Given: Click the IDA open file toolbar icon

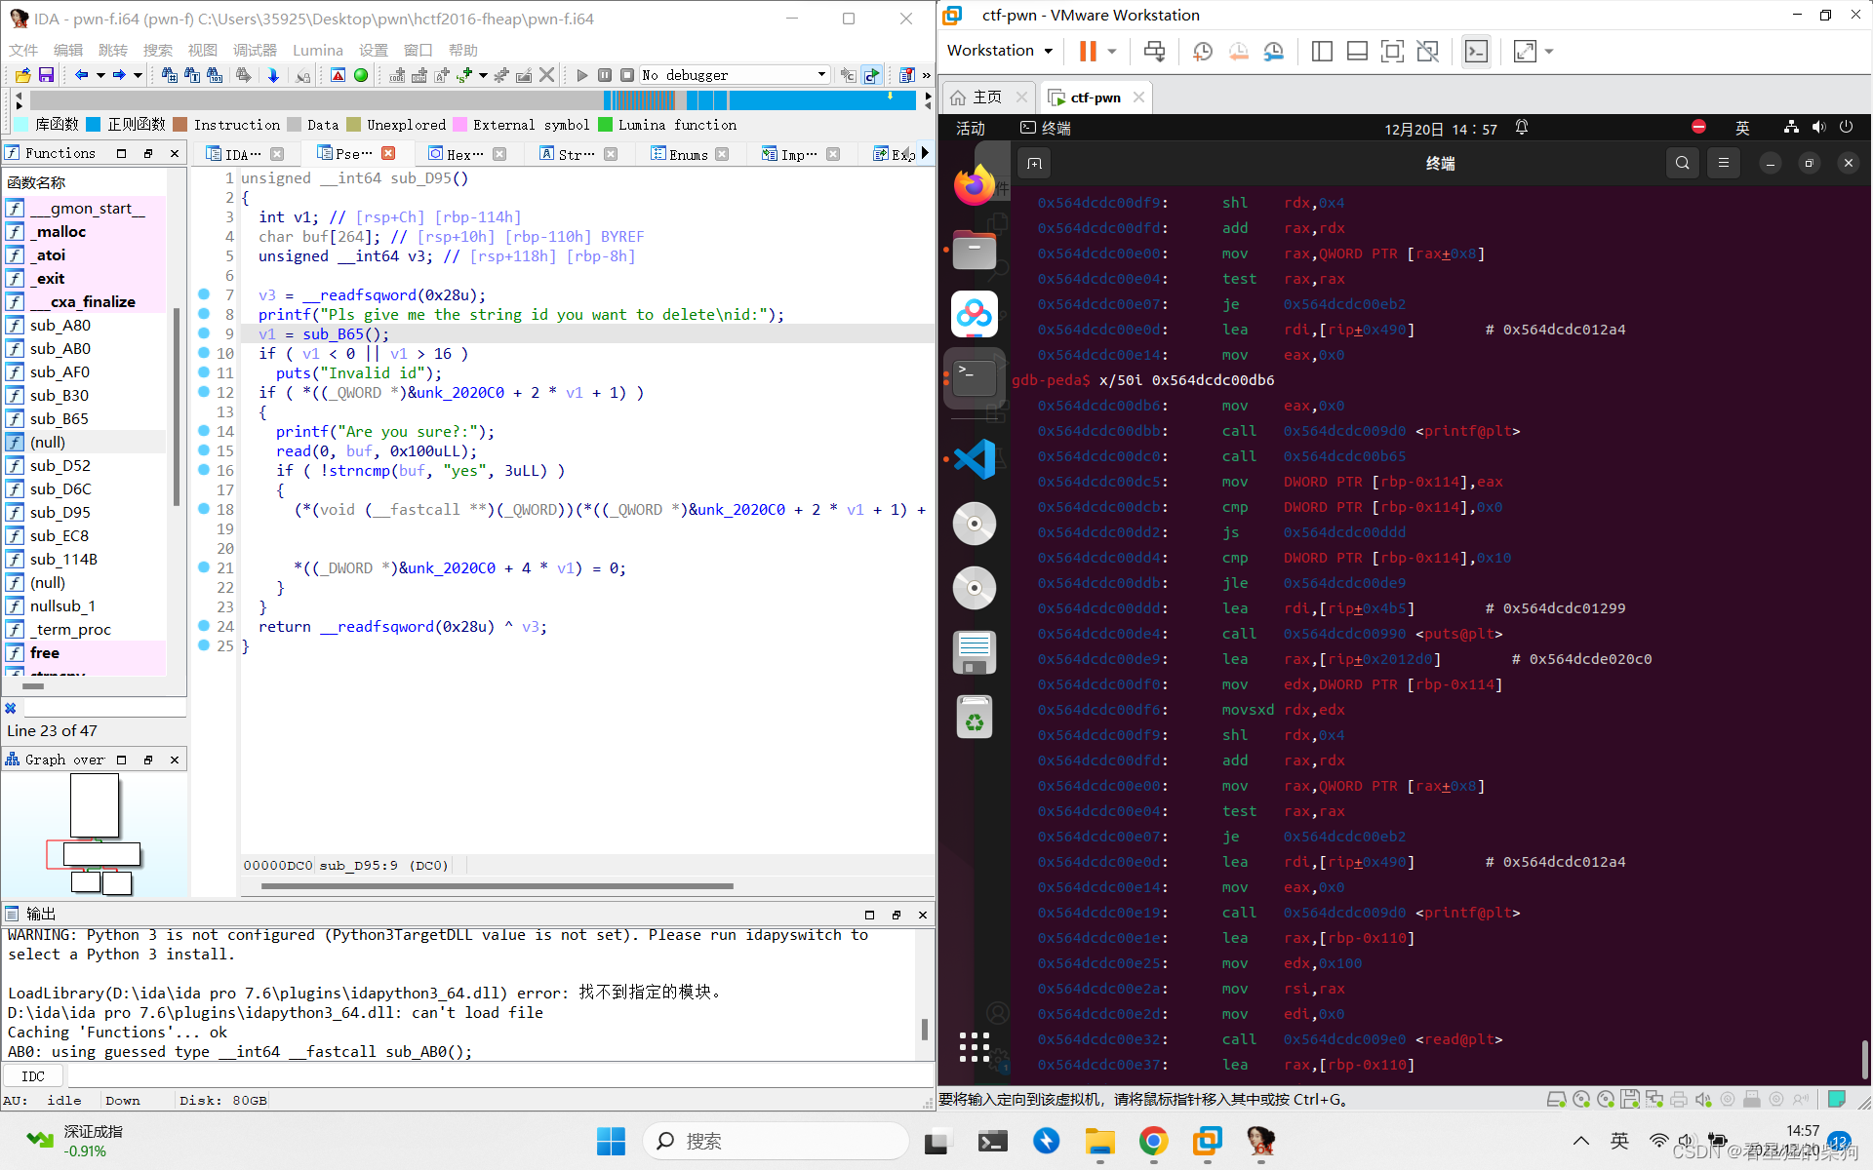Looking at the screenshot, I should tap(23, 75).
